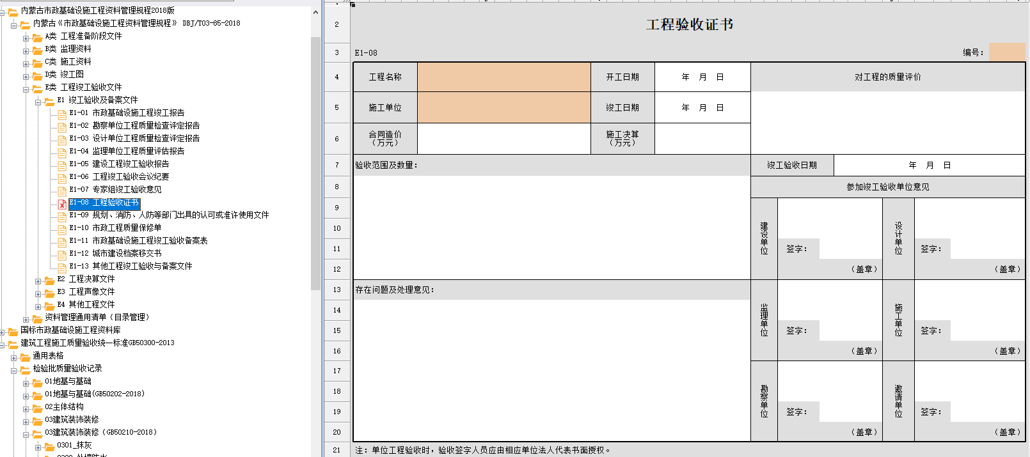This screenshot has width=1030, height=457.
Task: Expand the D类 竣工图 folder node
Action: 26,76
